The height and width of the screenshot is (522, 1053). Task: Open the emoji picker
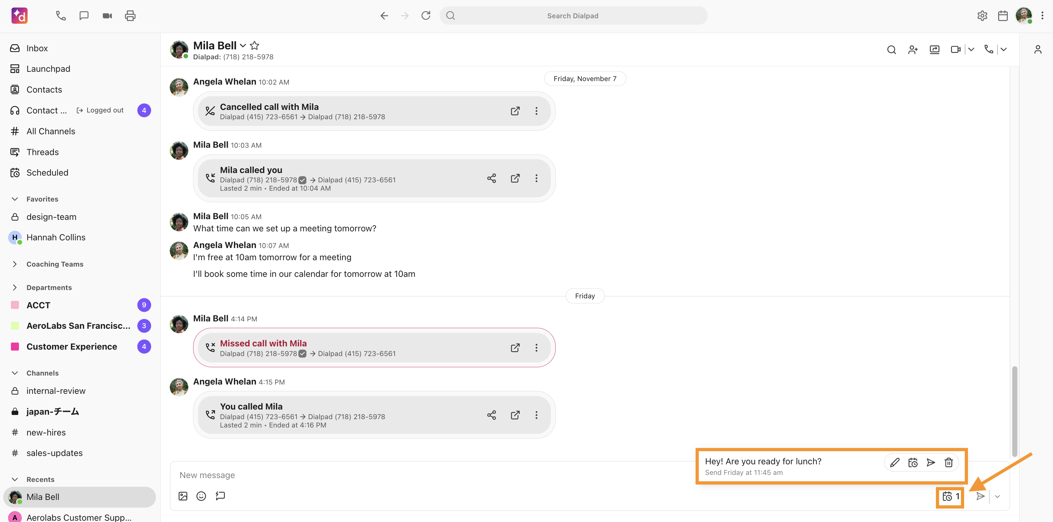pos(201,496)
